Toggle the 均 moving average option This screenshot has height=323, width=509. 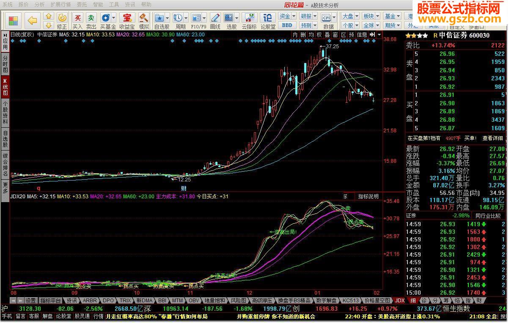(x=311, y=35)
